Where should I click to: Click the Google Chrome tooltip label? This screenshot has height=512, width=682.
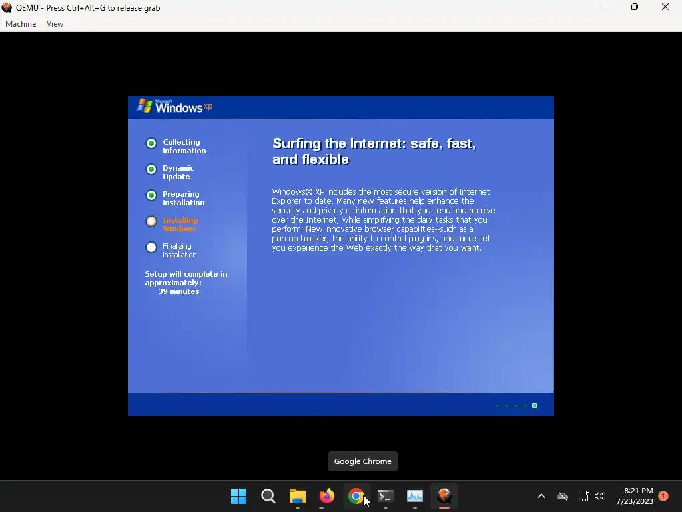coord(363,461)
